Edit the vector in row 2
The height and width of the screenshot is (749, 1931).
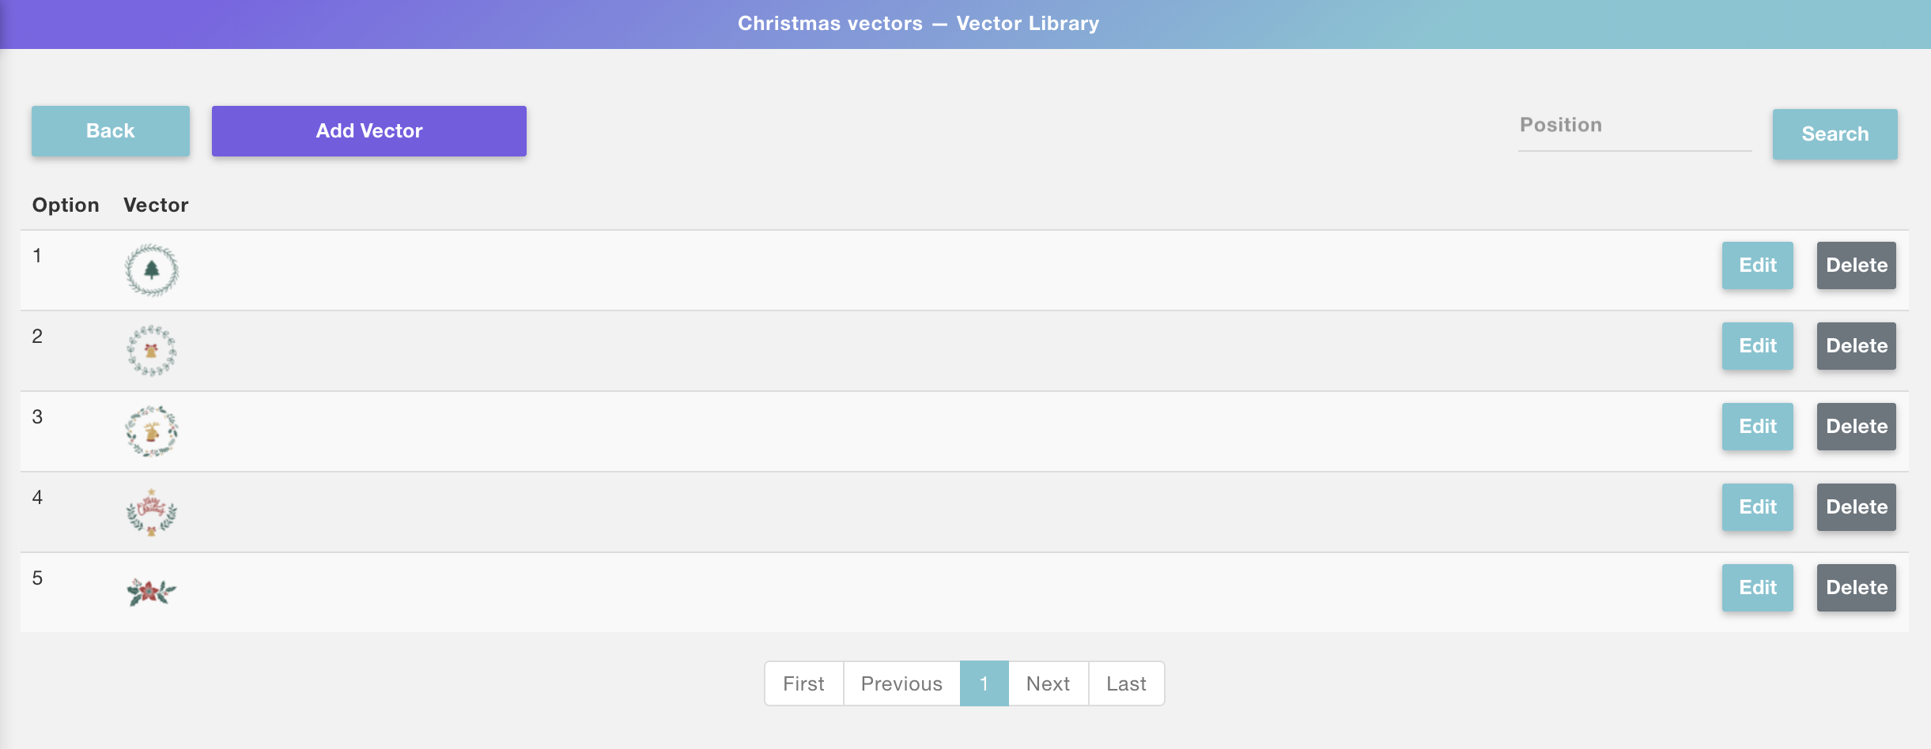pos(1757,346)
